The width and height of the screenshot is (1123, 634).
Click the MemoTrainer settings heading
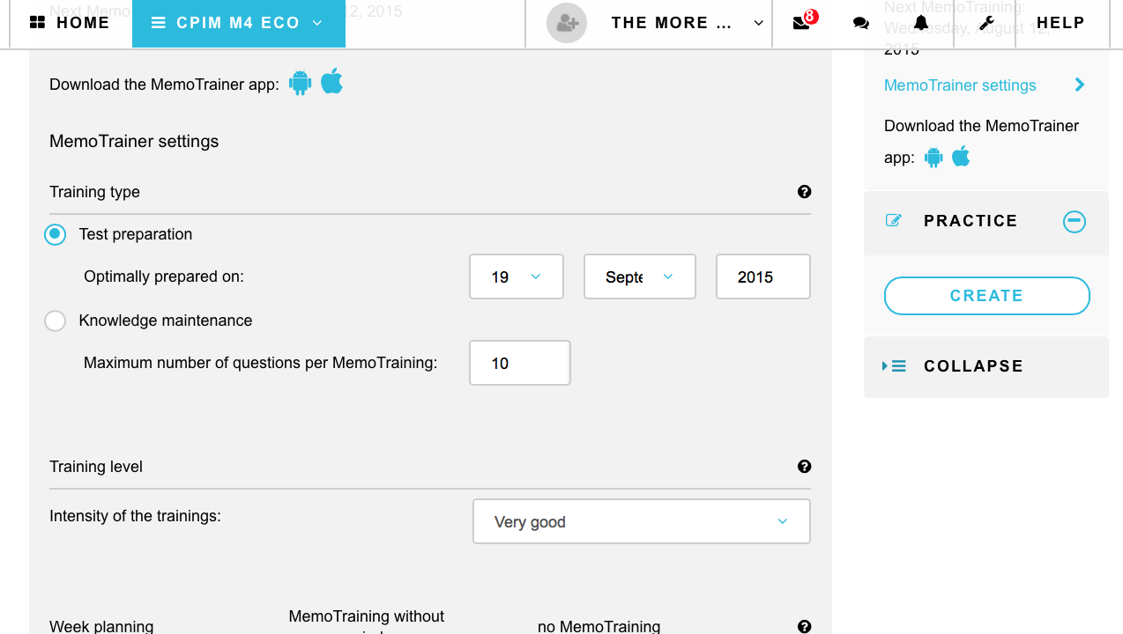134,142
